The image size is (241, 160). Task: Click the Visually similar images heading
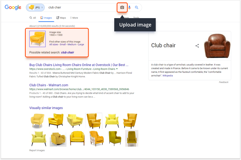point(46,108)
